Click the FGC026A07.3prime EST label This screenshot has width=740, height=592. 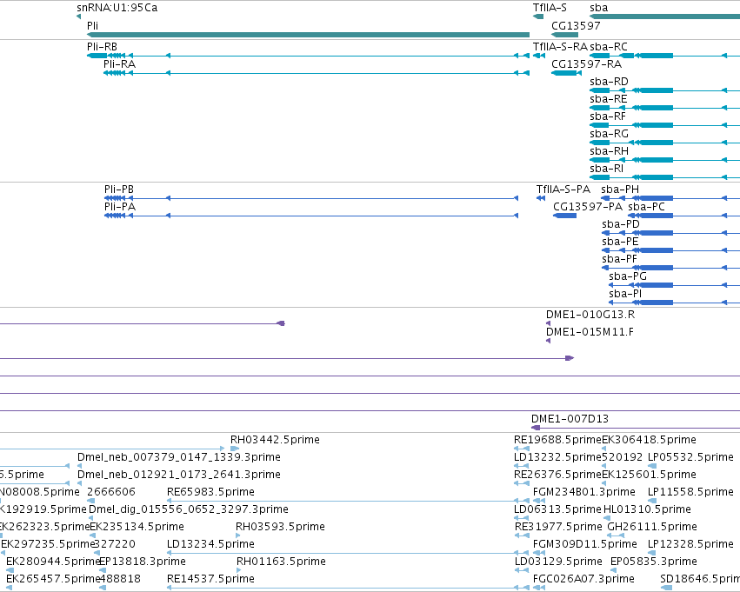click(583, 579)
